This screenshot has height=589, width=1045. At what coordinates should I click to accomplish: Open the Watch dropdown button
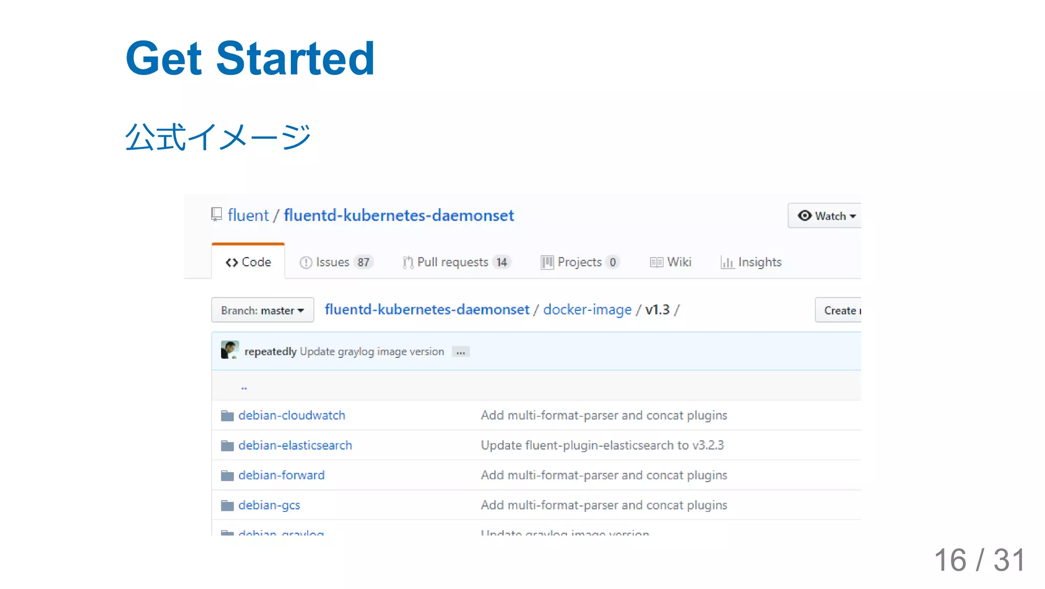(x=825, y=215)
